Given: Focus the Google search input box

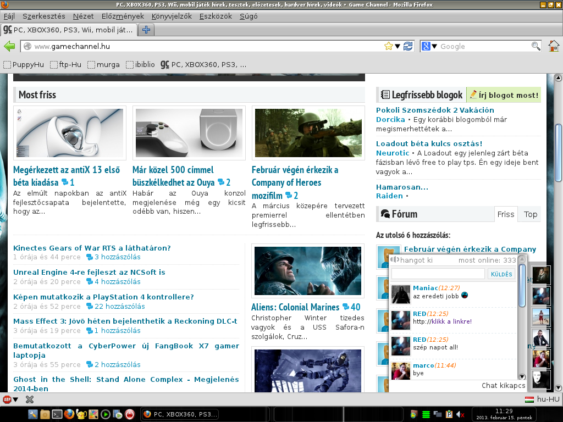Looking at the screenshot, I should pyautogui.click(x=485, y=46).
